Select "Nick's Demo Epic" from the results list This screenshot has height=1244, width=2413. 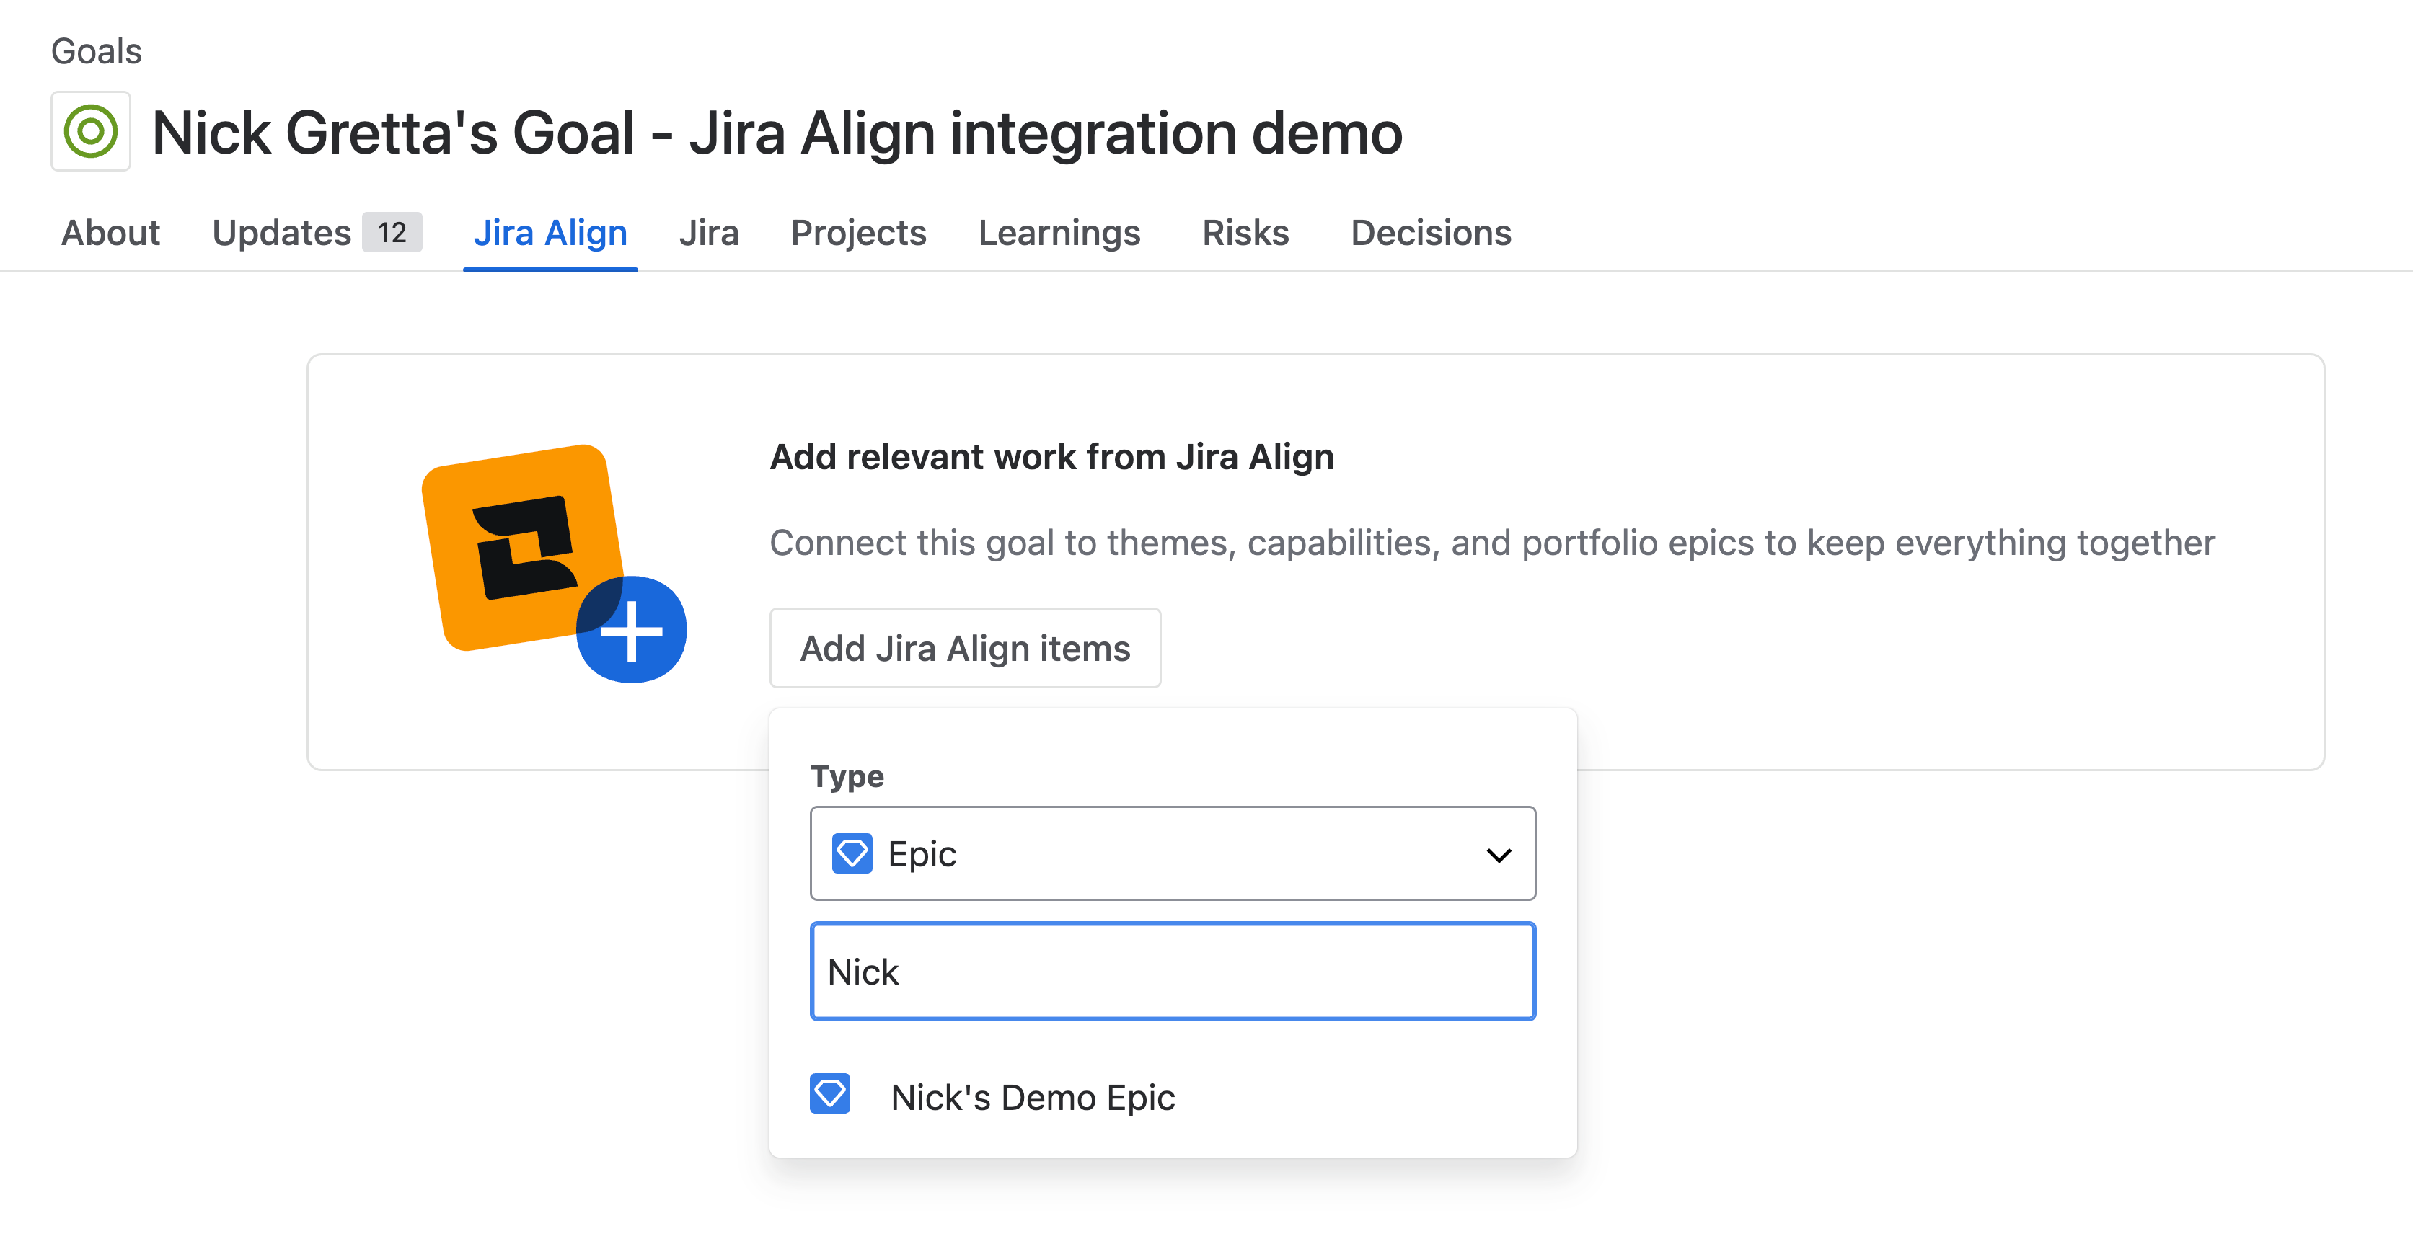coord(1033,1097)
